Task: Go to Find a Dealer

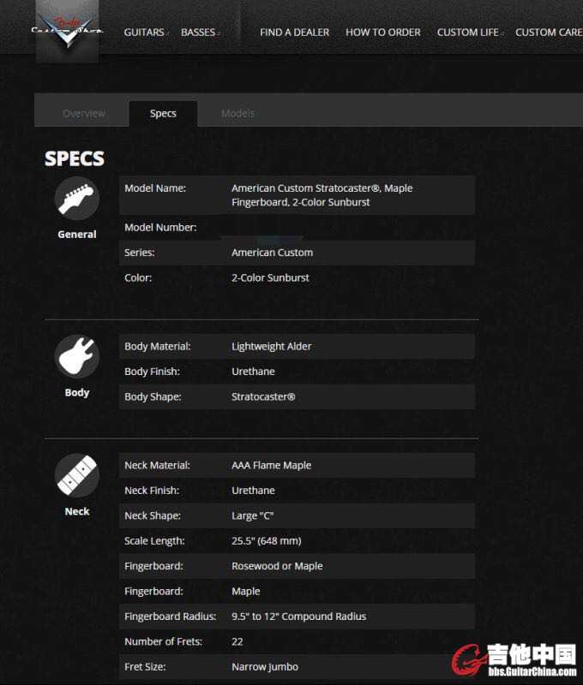Action: (294, 33)
